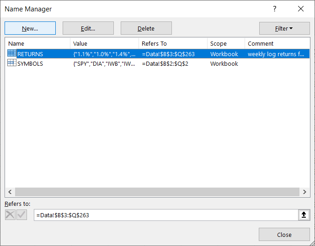Screen dimensions: 315x246
Task: Click the cancel X icon beside Refers to
Action: pos(10,215)
